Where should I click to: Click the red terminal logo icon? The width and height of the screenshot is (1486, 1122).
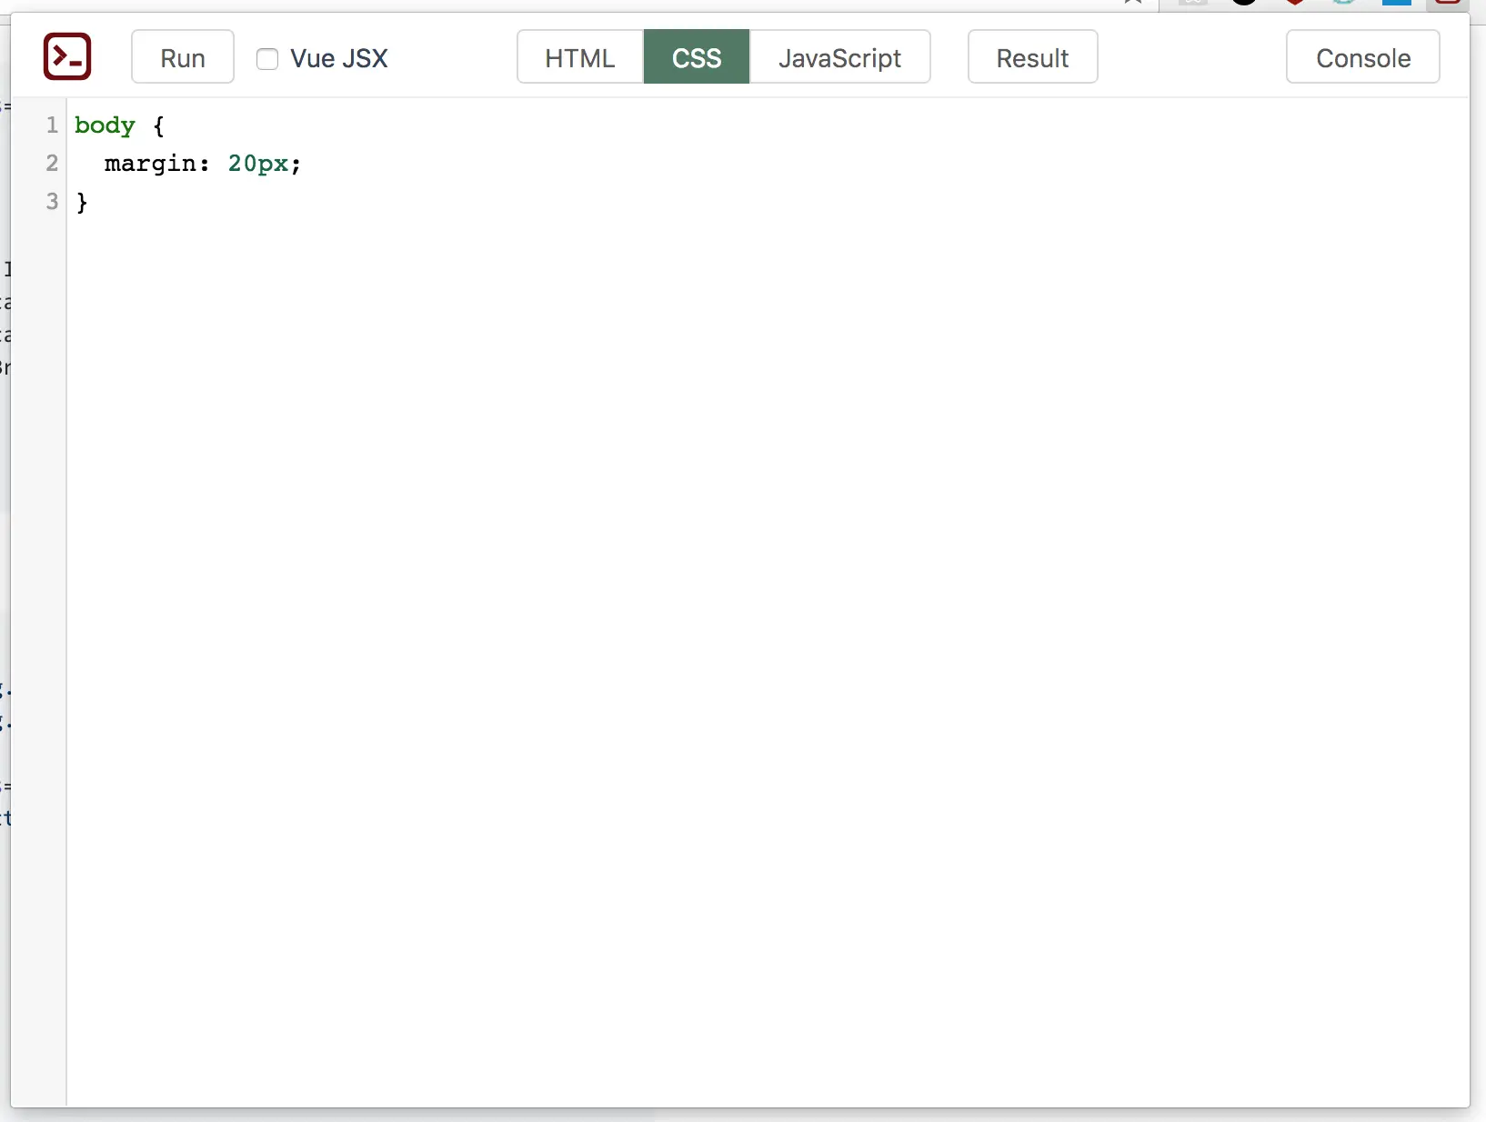tap(67, 56)
